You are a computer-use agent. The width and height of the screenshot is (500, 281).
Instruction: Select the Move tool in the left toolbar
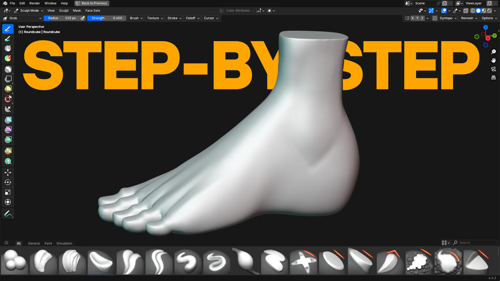click(x=8, y=172)
